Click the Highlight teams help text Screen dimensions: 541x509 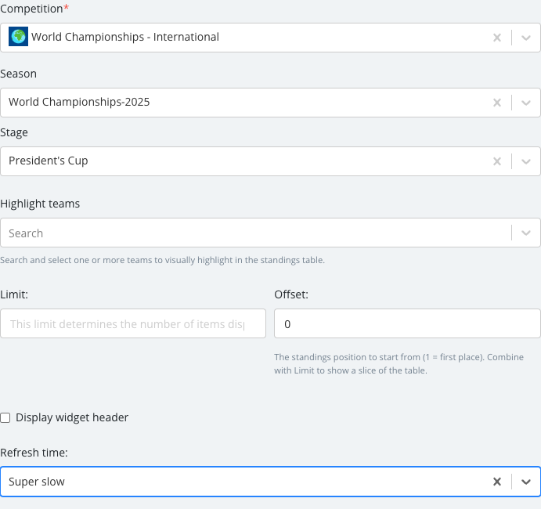[162, 260]
